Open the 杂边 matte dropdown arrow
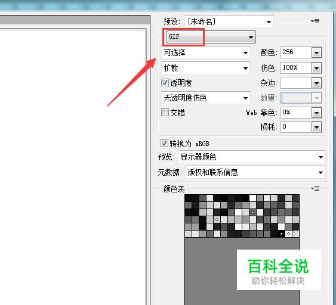336x305 pixels. tap(317, 83)
